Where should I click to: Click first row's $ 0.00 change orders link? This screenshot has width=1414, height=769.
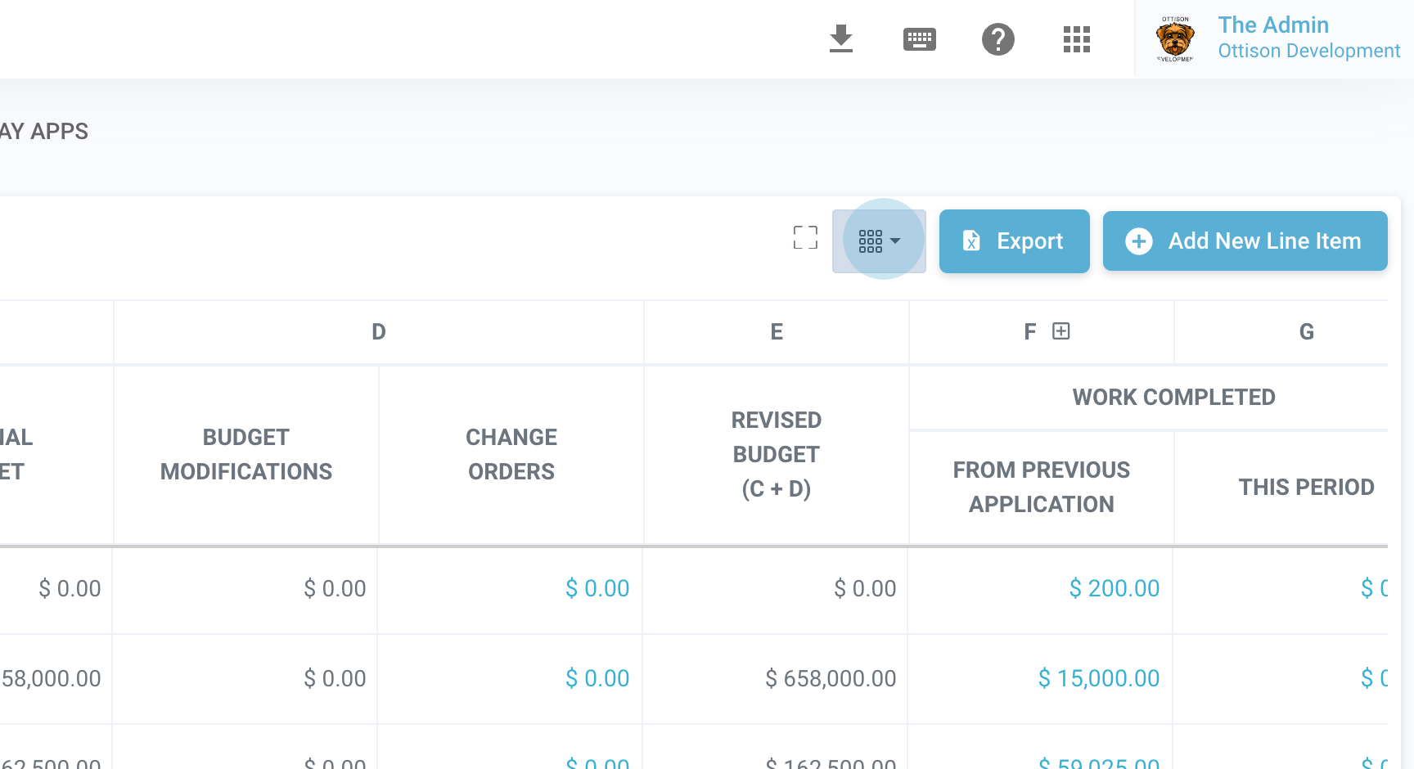tap(597, 588)
